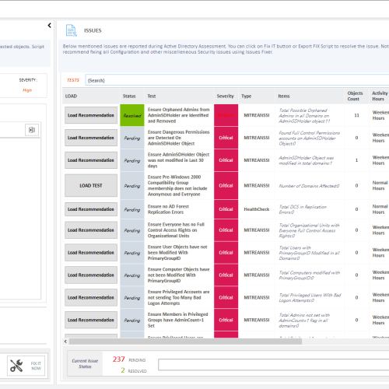Click the export icon in the left panel
389x389 pixels.
tap(32, 130)
